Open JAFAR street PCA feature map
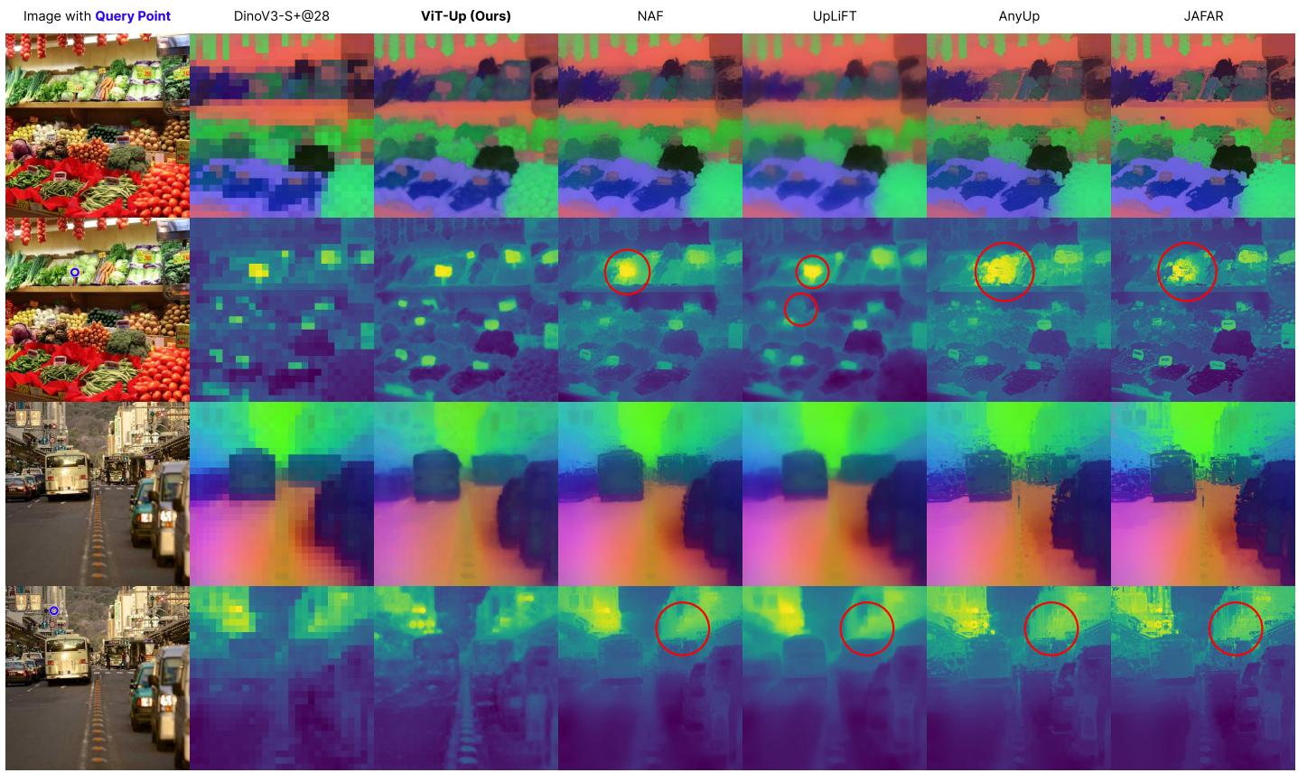 click(x=1203, y=494)
